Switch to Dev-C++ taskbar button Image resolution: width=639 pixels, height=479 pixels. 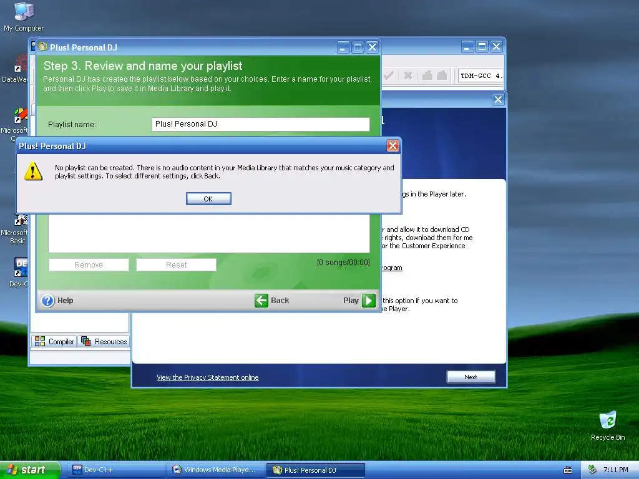(115, 470)
